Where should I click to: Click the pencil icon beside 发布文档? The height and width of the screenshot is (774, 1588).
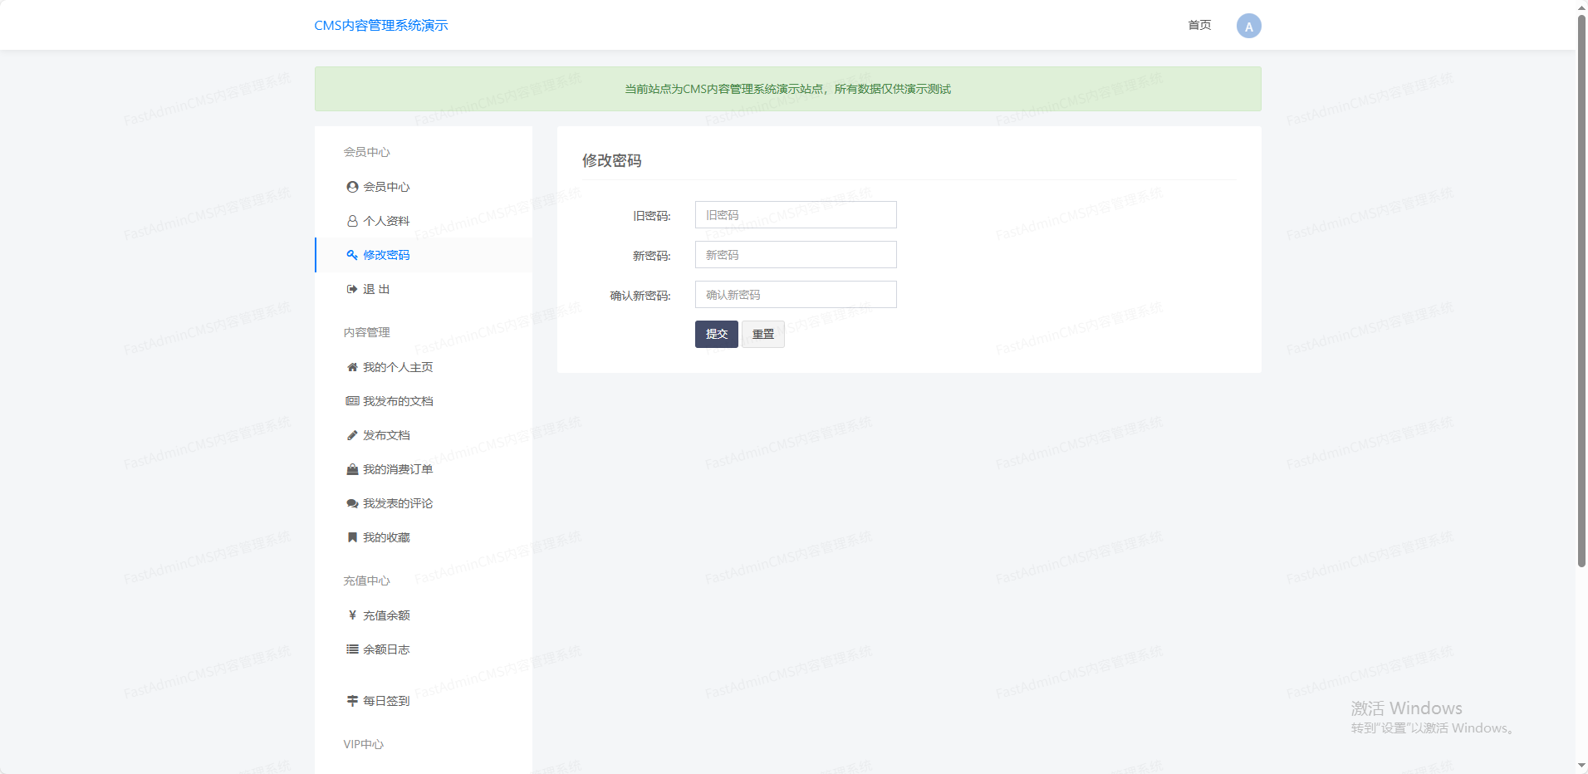[352, 435]
